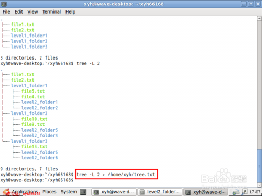The width and height of the screenshot is (262, 196).
Task: Click the level2_folder1 entry
Action: tap(39, 102)
